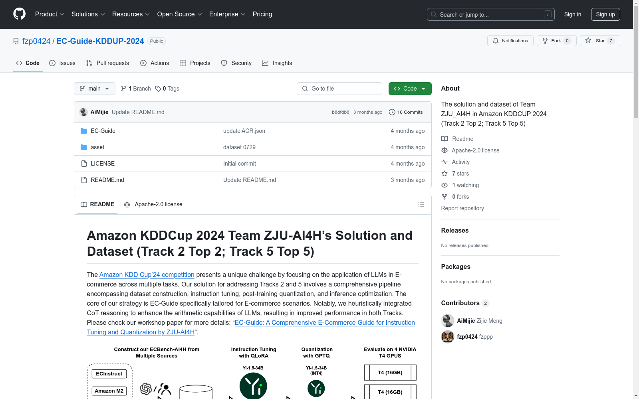This screenshot has height=399, width=639.
Task: Focus the Search or jump to field
Action: coord(490,14)
